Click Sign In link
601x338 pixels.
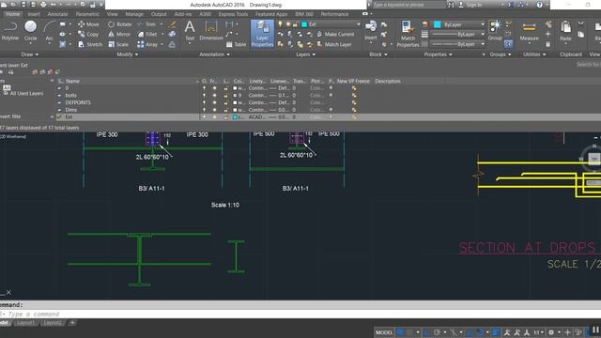point(470,5)
